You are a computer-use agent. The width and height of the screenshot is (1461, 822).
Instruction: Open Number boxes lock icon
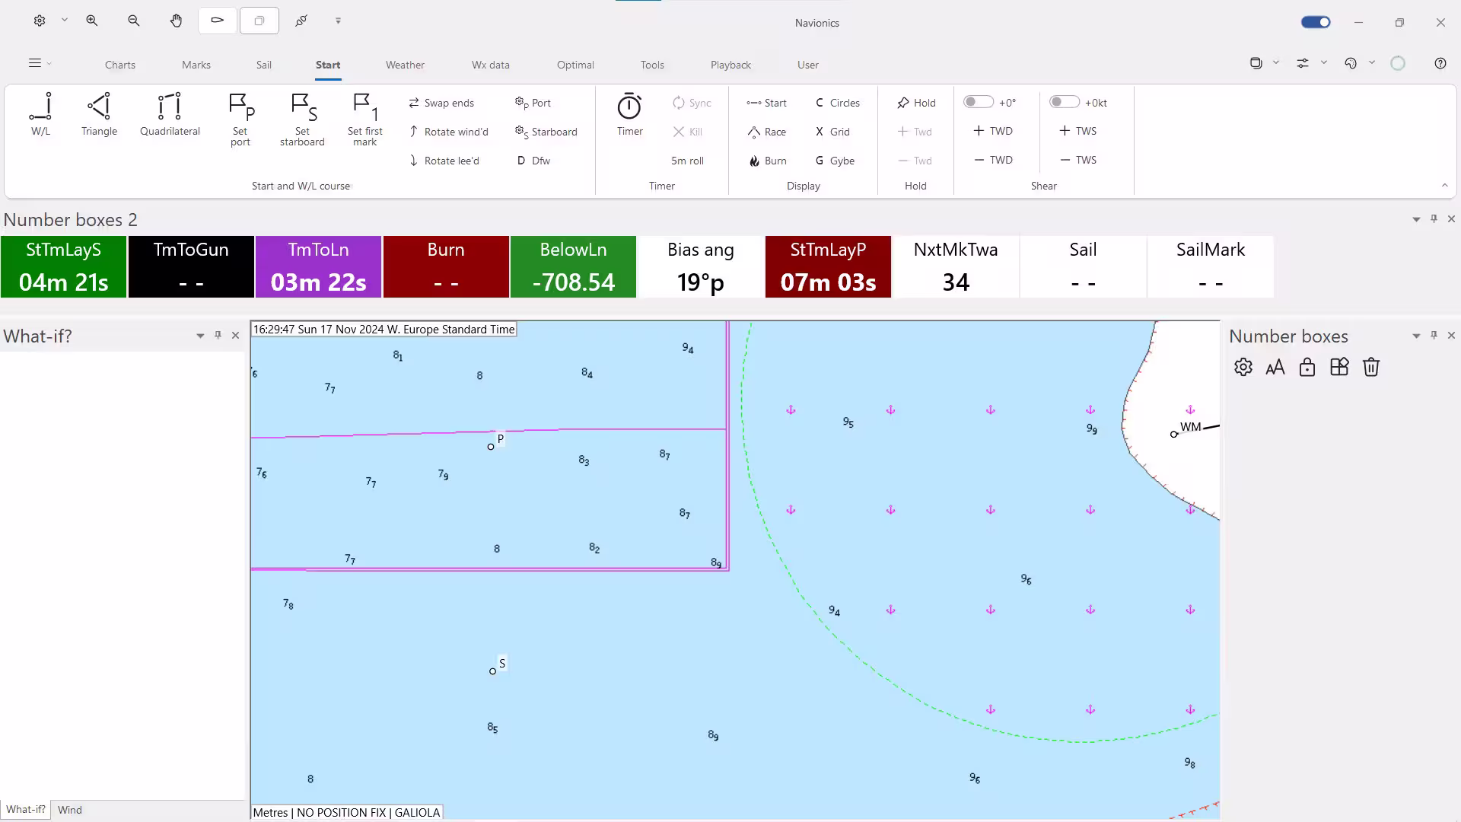point(1307,368)
